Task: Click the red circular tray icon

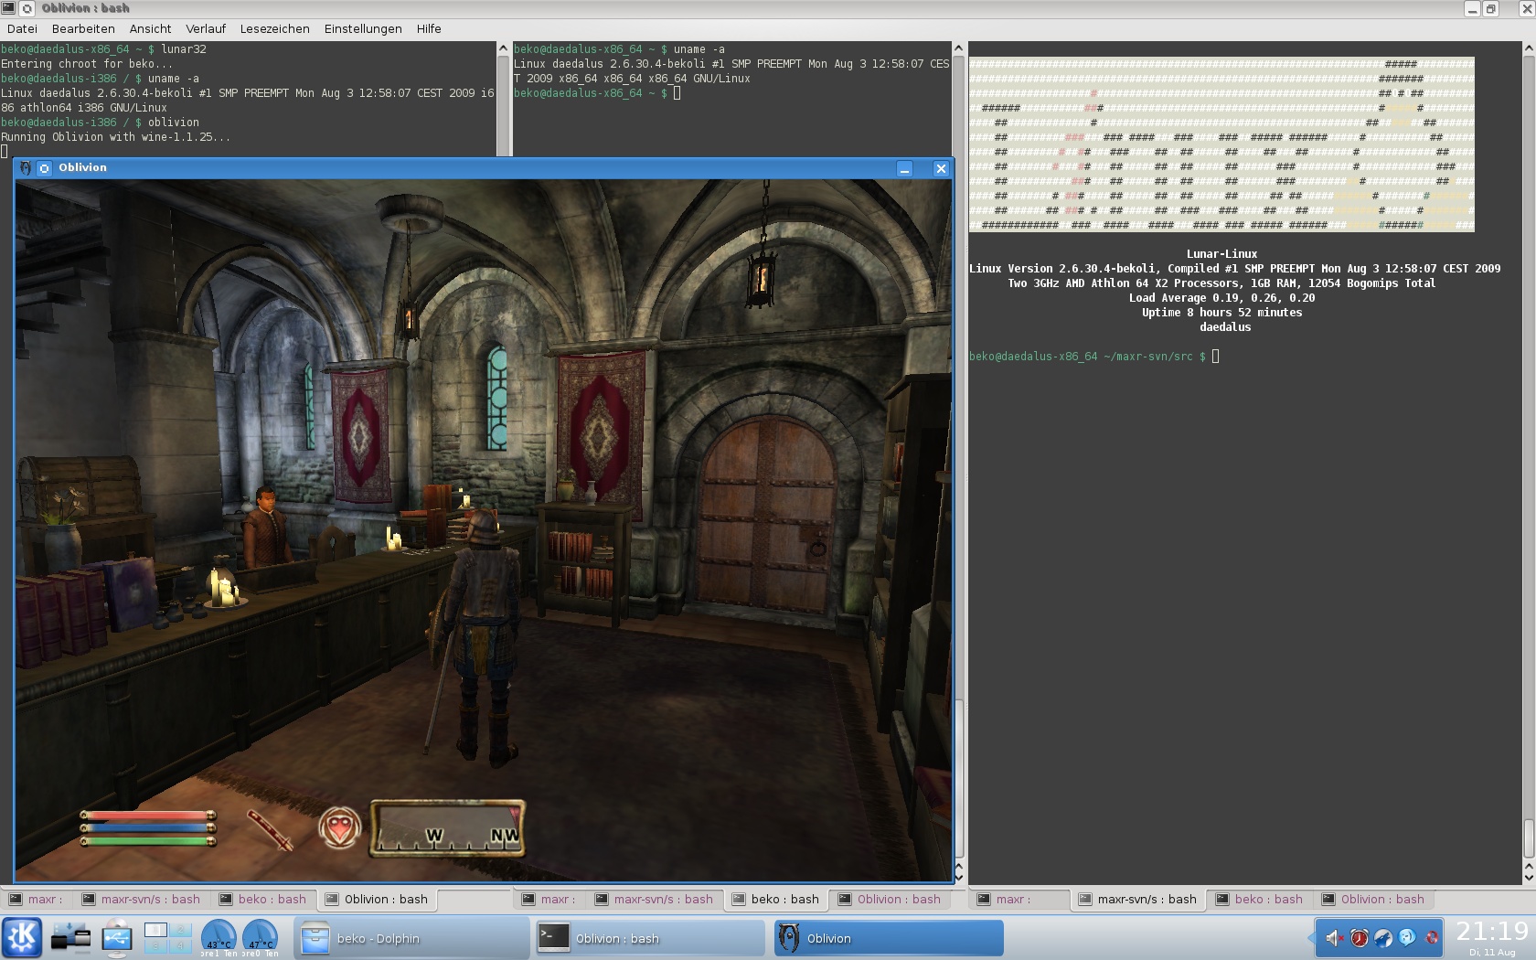Action: [1432, 937]
